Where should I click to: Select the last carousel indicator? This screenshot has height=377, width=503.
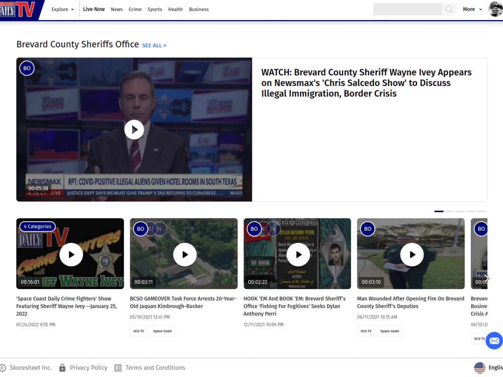481,211
